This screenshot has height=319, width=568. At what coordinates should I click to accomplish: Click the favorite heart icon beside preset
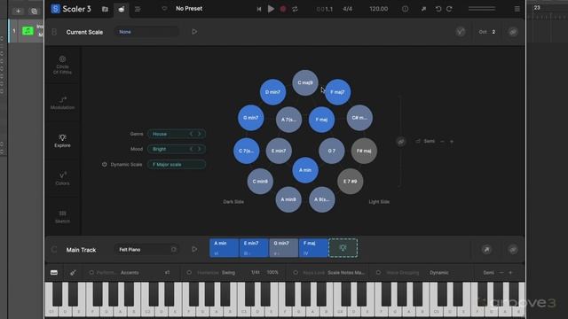pyautogui.click(x=164, y=9)
